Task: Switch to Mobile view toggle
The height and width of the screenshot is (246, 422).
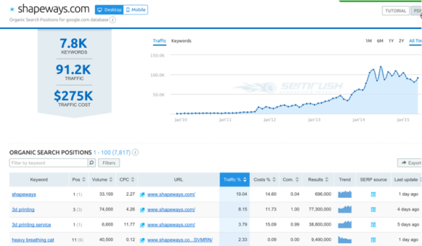Action: 136,10
